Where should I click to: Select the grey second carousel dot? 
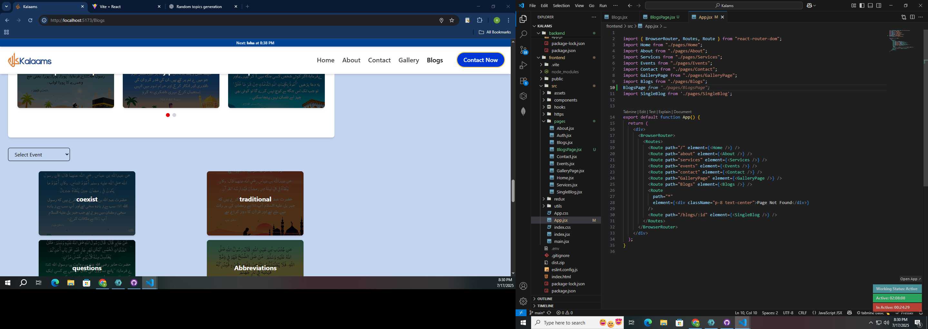pyautogui.click(x=174, y=115)
